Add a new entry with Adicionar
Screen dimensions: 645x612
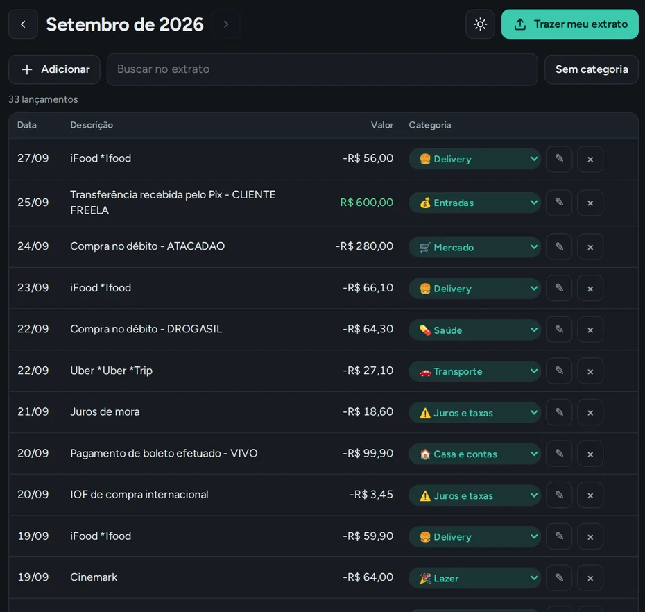(x=54, y=69)
